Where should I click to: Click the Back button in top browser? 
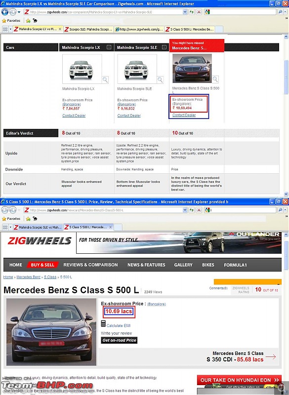pyautogui.click(x=5, y=12)
